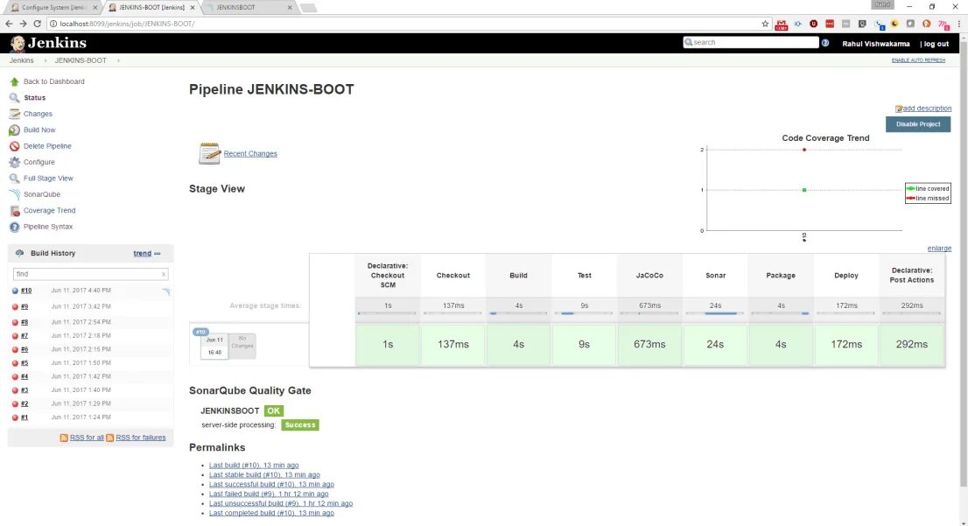Click the browser address bar URL
Screen dimensions: 968x526
click(127, 24)
